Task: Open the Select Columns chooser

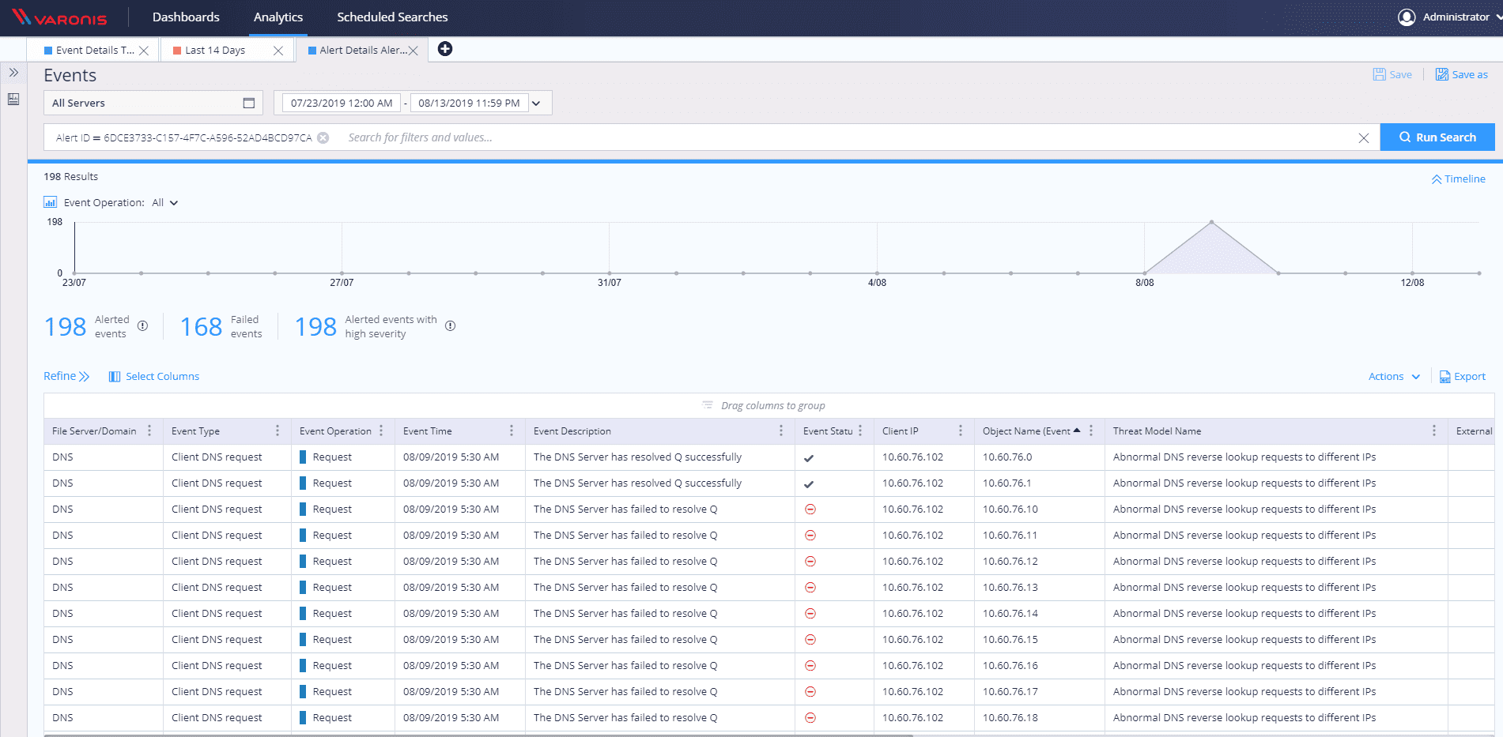Action: (x=154, y=377)
